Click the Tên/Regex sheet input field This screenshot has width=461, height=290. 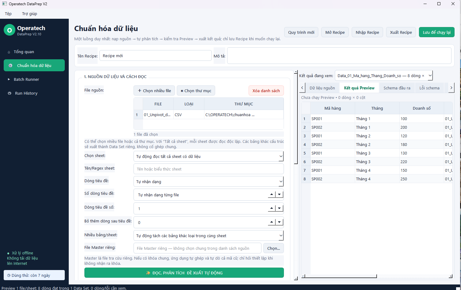tap(209, 169)
